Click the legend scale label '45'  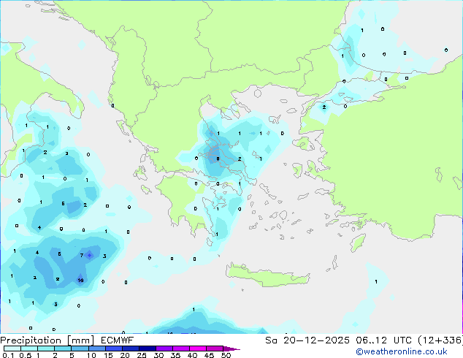pos(209,355)
